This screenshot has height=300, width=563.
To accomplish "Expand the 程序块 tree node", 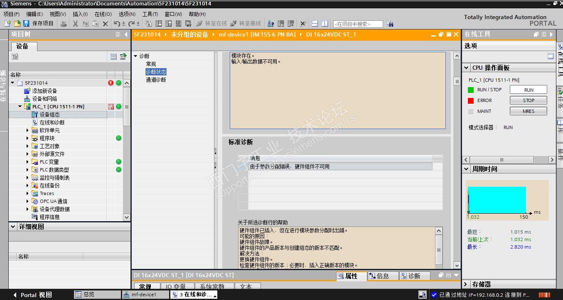I will pyautogui.click(x=27, y=138).
